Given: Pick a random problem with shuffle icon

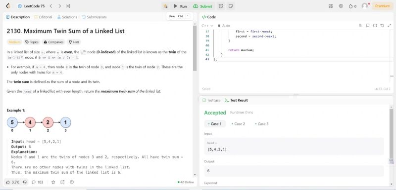Looking at the screenshot, I should pos(68,6).
